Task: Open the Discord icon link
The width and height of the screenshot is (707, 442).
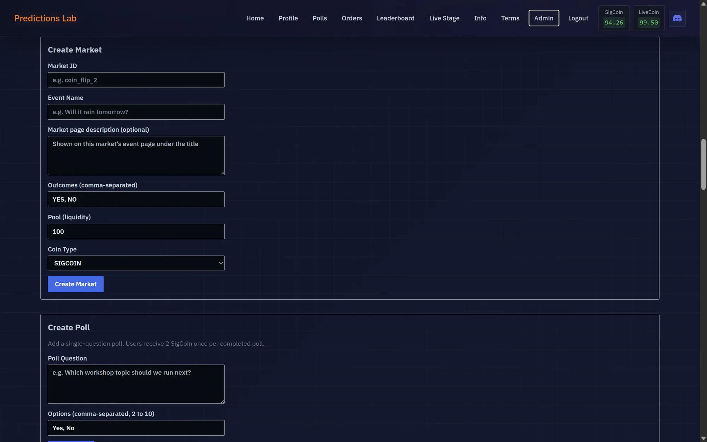Action: (677, 18)
